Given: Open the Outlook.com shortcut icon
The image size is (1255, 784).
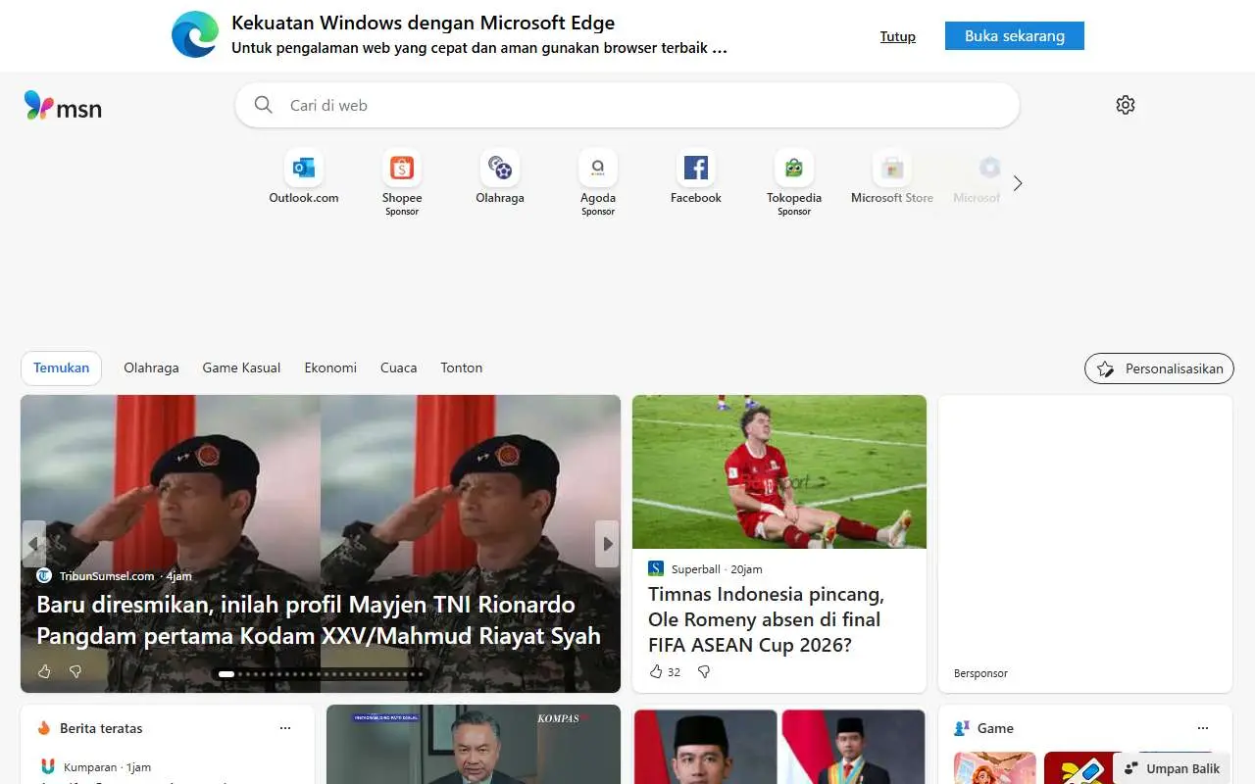Looking at the screenshot, I should tap(304, 168).
